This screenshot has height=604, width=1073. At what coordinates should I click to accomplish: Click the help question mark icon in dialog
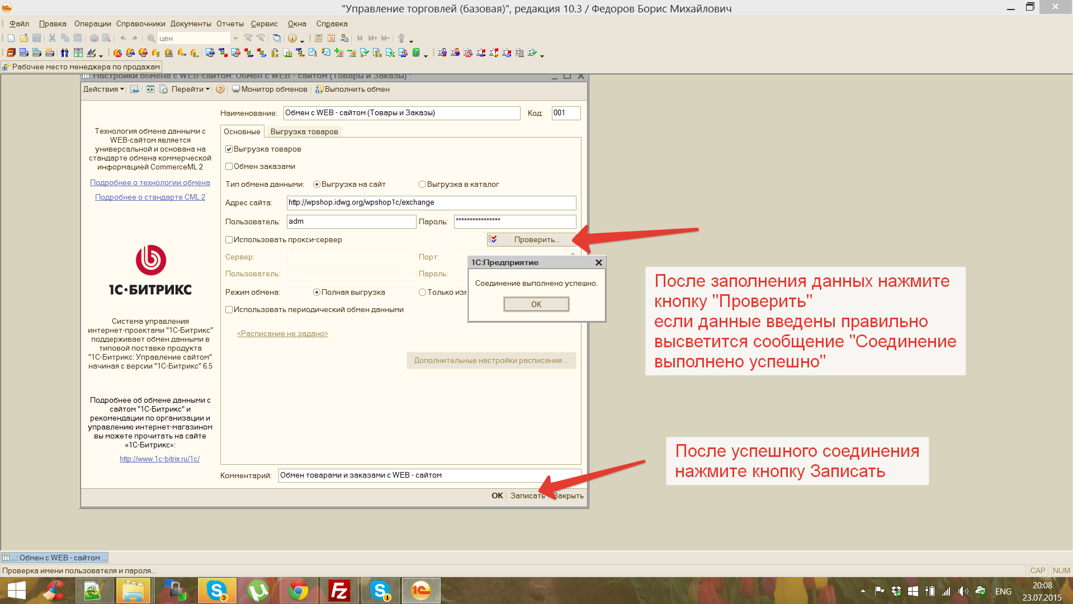220,89
